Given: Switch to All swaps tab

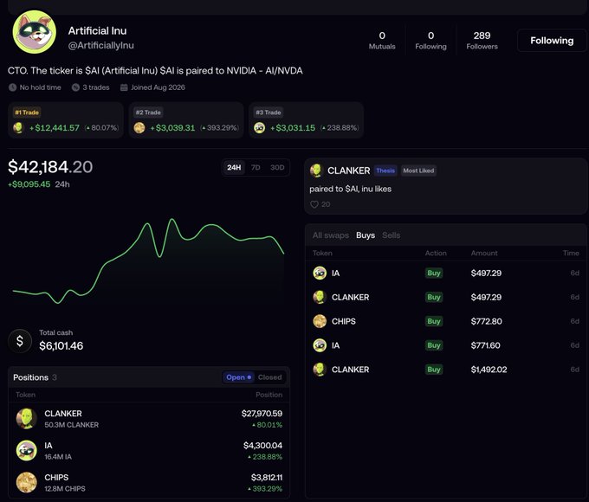Looking at the screenshot, I should point(331,235).
